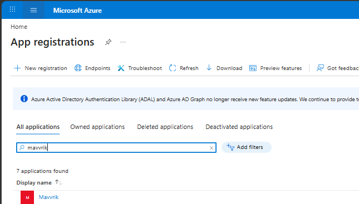359x204 pixels.
Task: Open the Mavvrik application link
Action: (48, 197)
